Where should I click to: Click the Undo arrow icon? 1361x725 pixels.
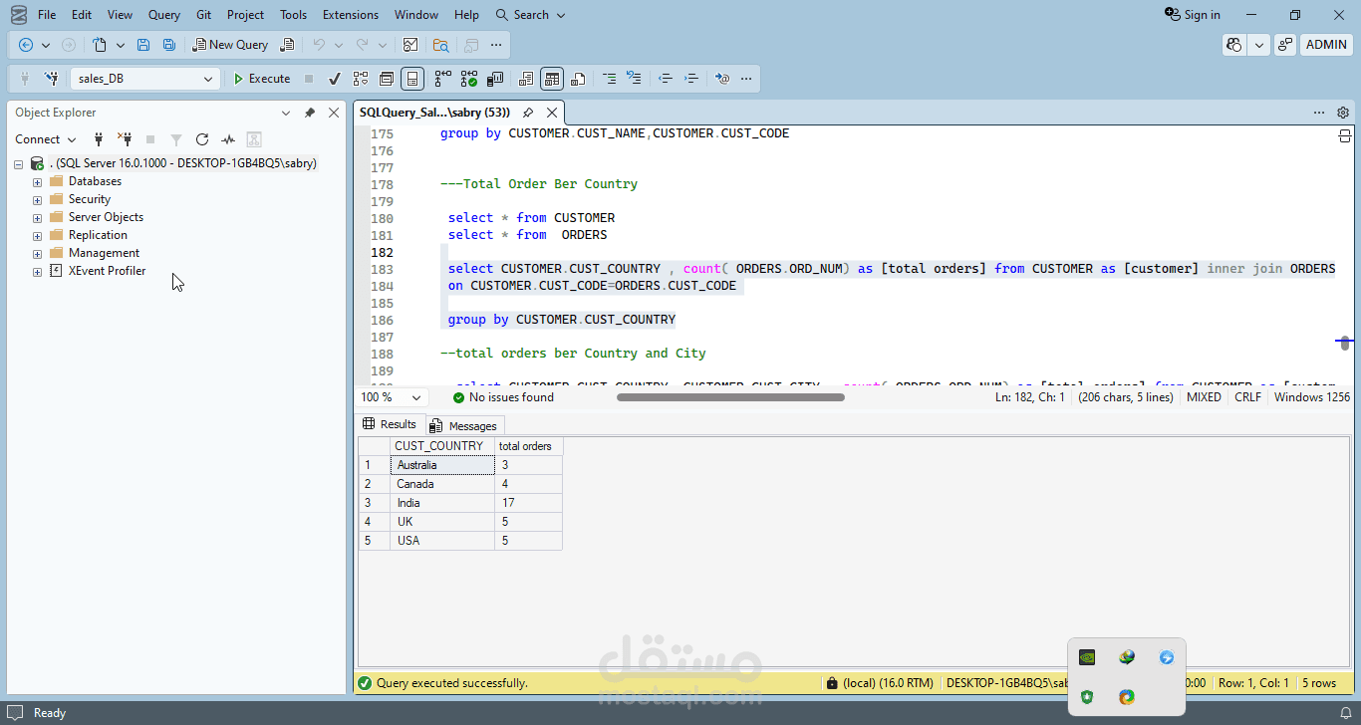point(319,45)
